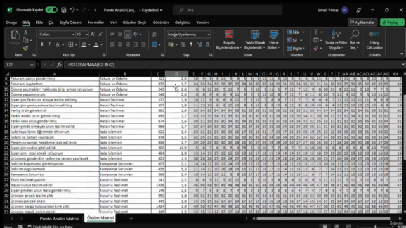Click the AutoSum sigma icon
Viewport: 406px width, 228px height.
316,32
